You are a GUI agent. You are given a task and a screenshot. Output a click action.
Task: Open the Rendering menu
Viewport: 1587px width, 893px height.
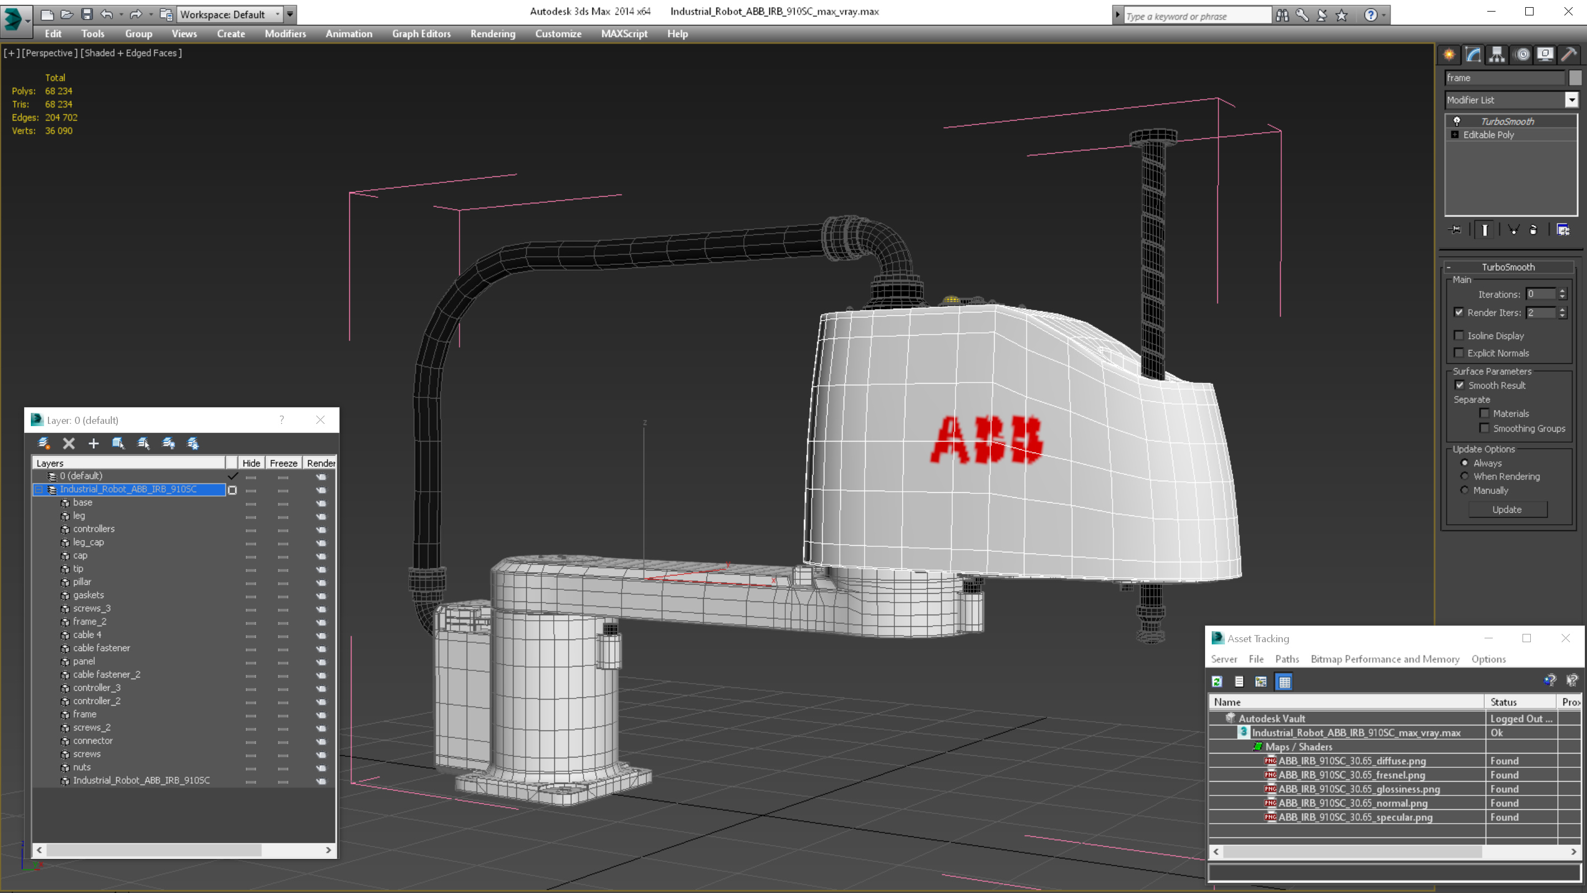click(x=492, y=34)
